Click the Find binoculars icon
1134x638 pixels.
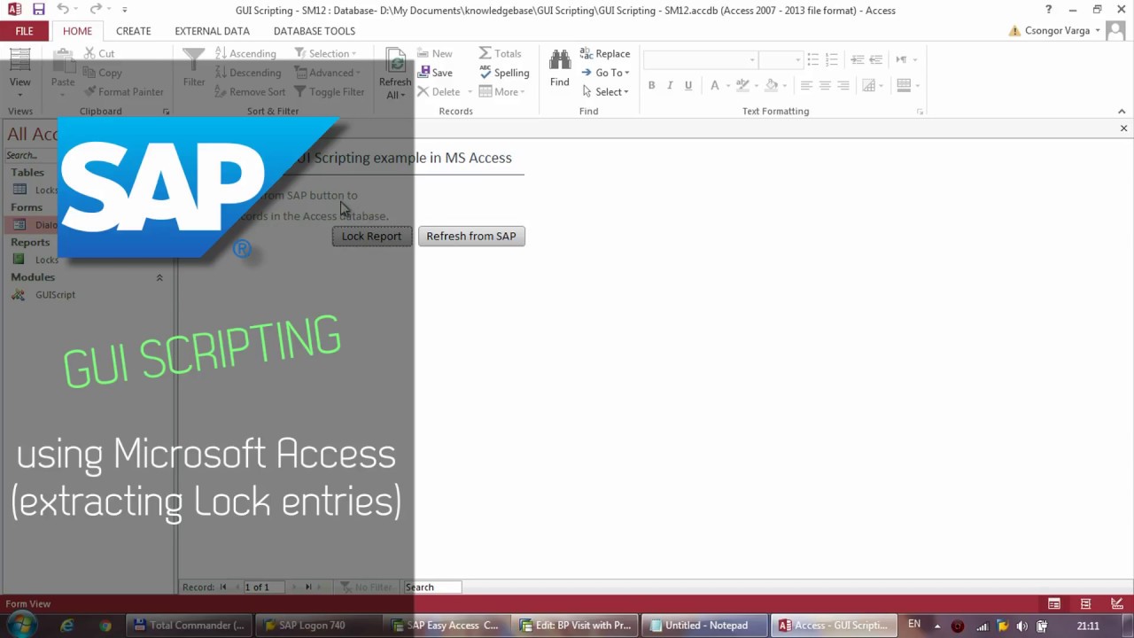click(559, 62)
